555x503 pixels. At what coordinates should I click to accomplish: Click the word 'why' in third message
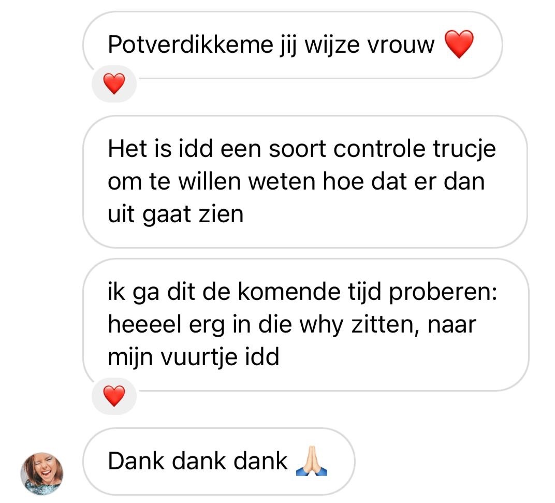[x=322, y=325]
